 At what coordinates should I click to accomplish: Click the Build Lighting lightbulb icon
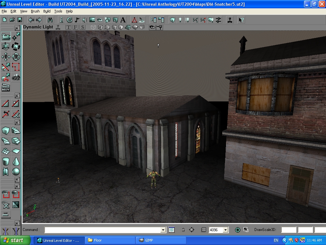(180, 20)
